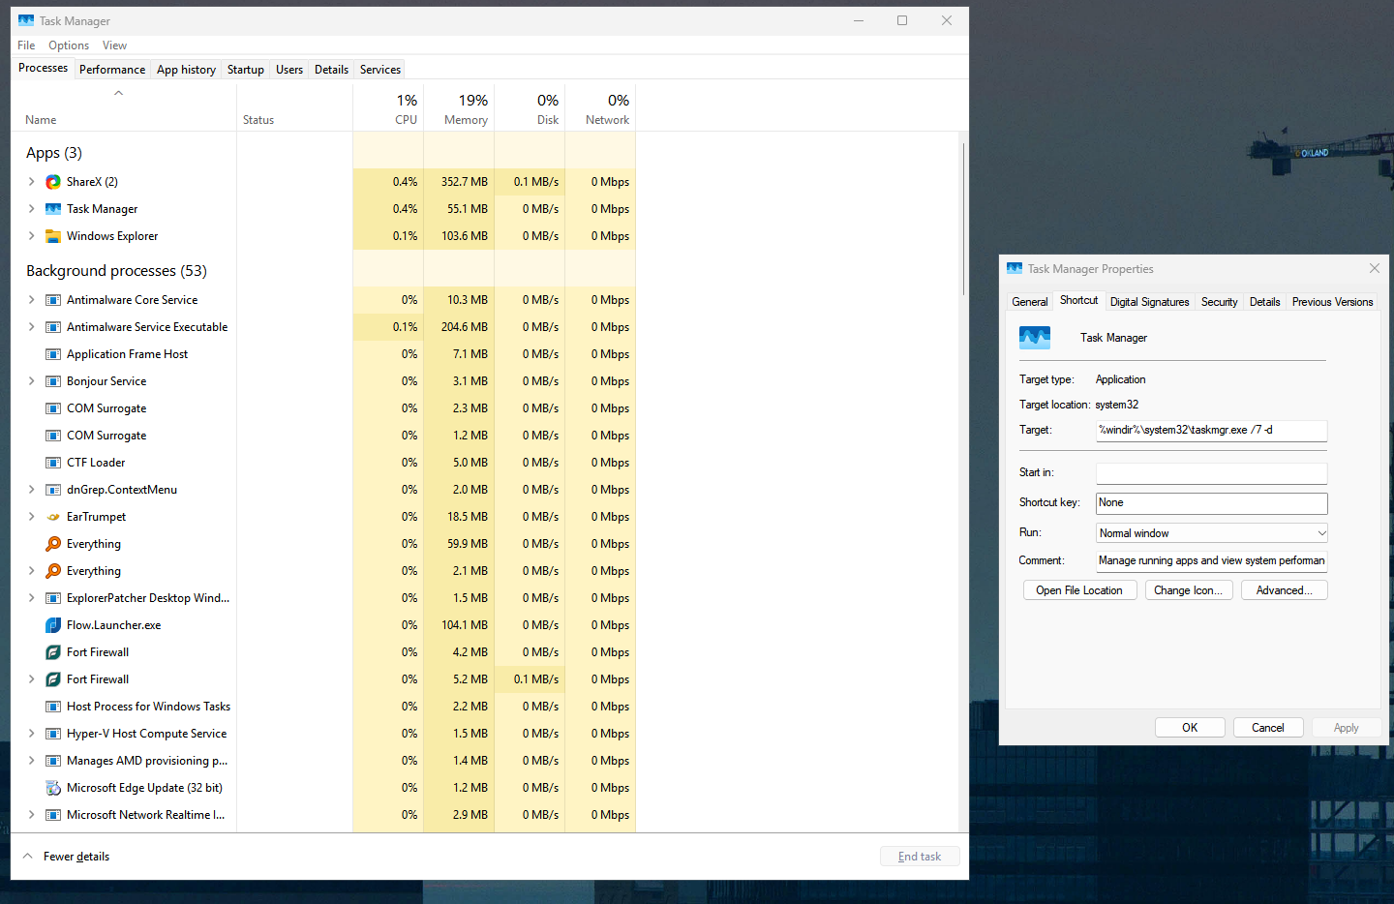Click the Task Manager process icon

coord(53,209)
